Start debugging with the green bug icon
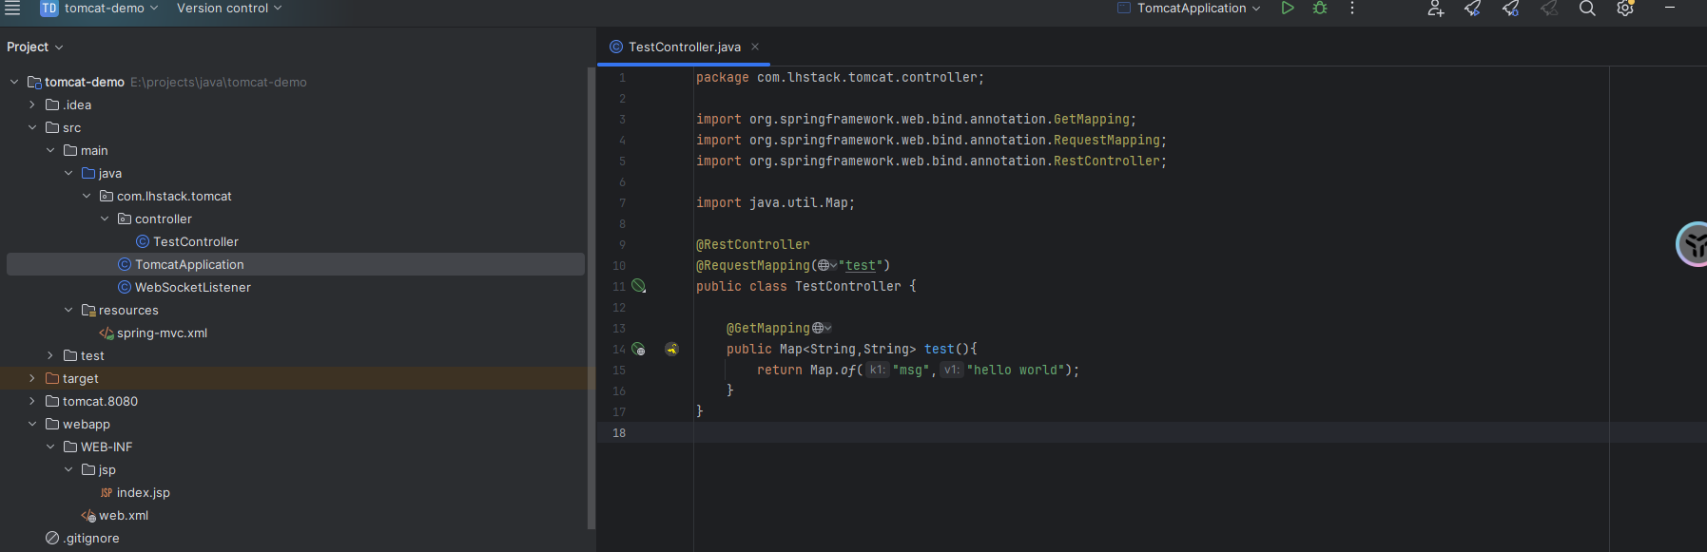This screenshot has width=1707, height=552. point(1320,9)
